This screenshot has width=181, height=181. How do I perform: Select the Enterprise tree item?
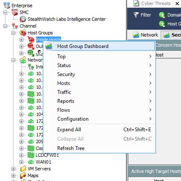point(22,6)
